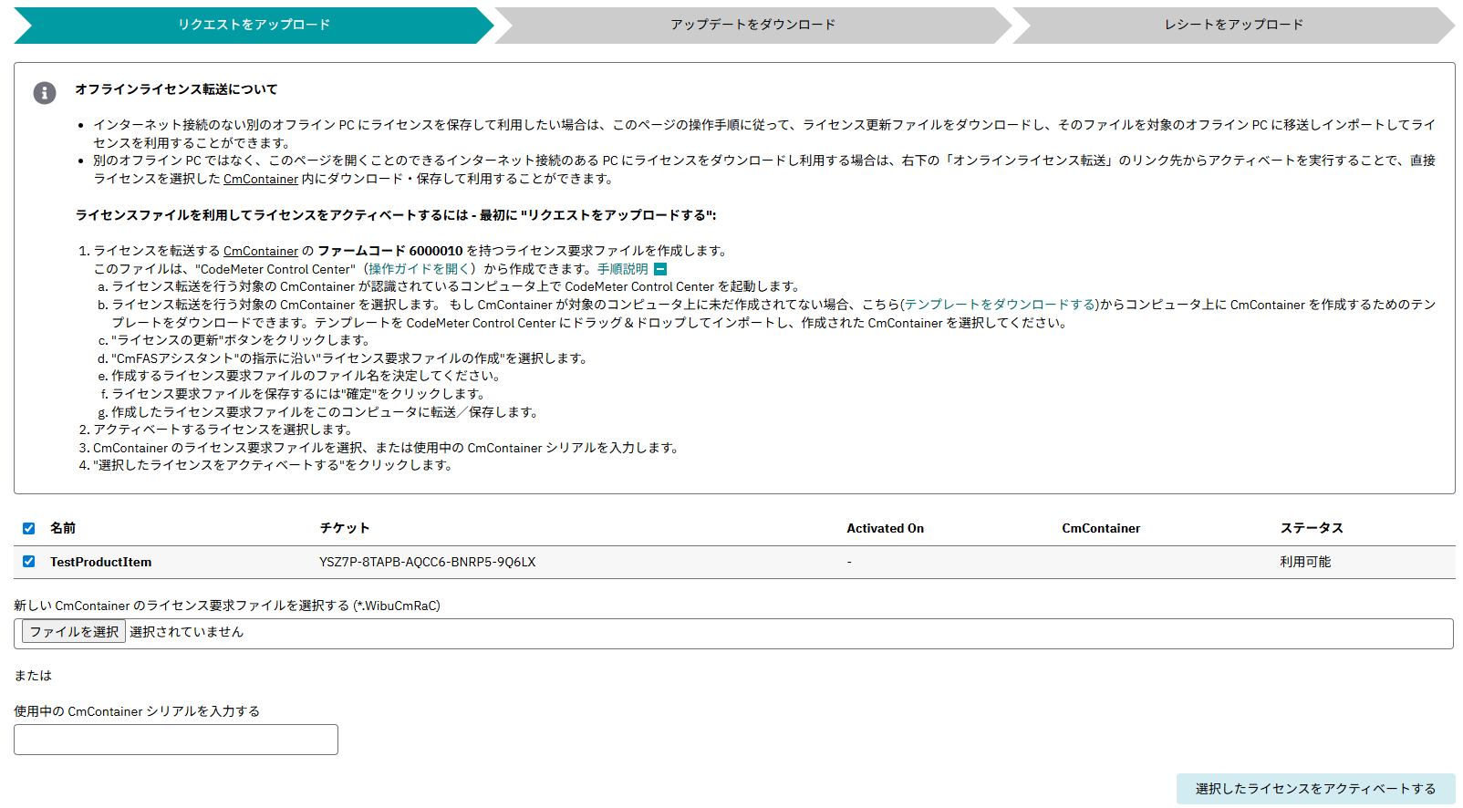Click the ステータス column header
Image resolution: width=1463 pixels, height=808 pixels.
click(1311, 528)
